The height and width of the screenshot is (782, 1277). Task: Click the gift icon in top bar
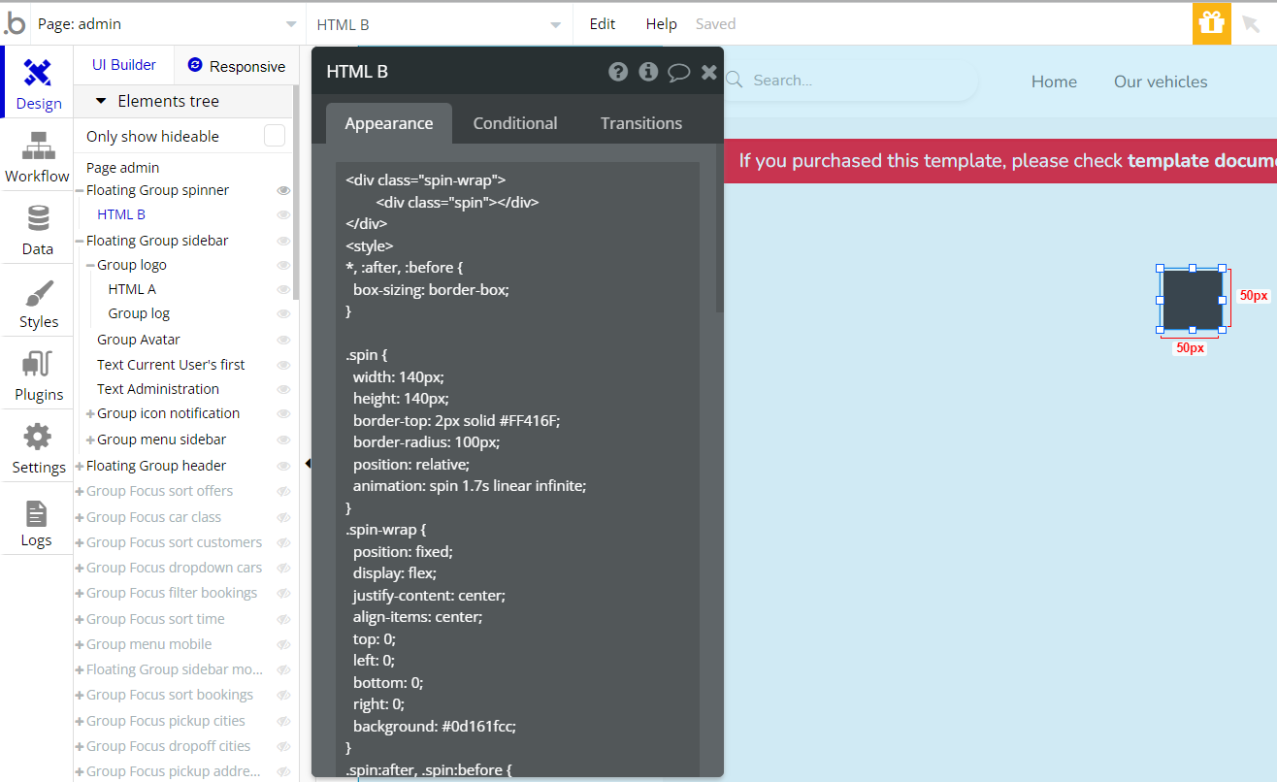[x=1211, y=23]
